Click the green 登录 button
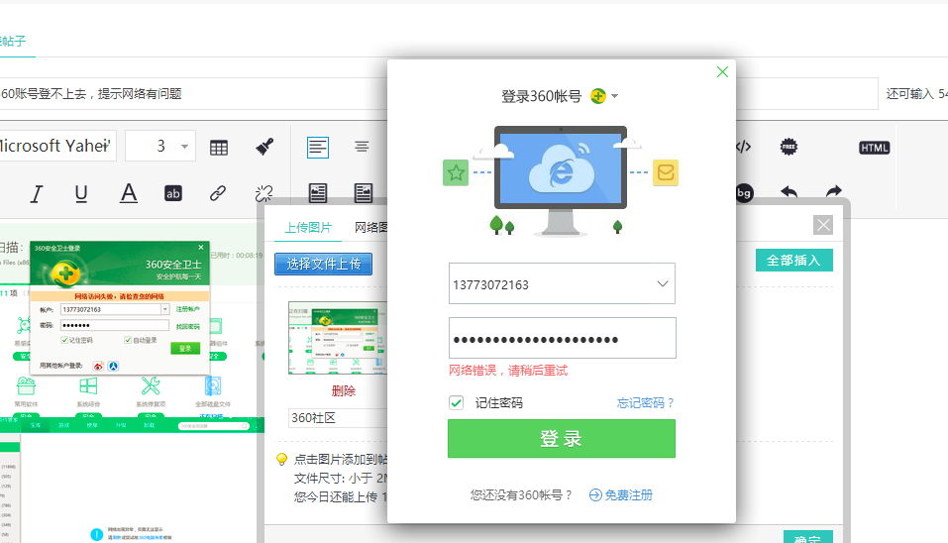 [x=561, y=438]
